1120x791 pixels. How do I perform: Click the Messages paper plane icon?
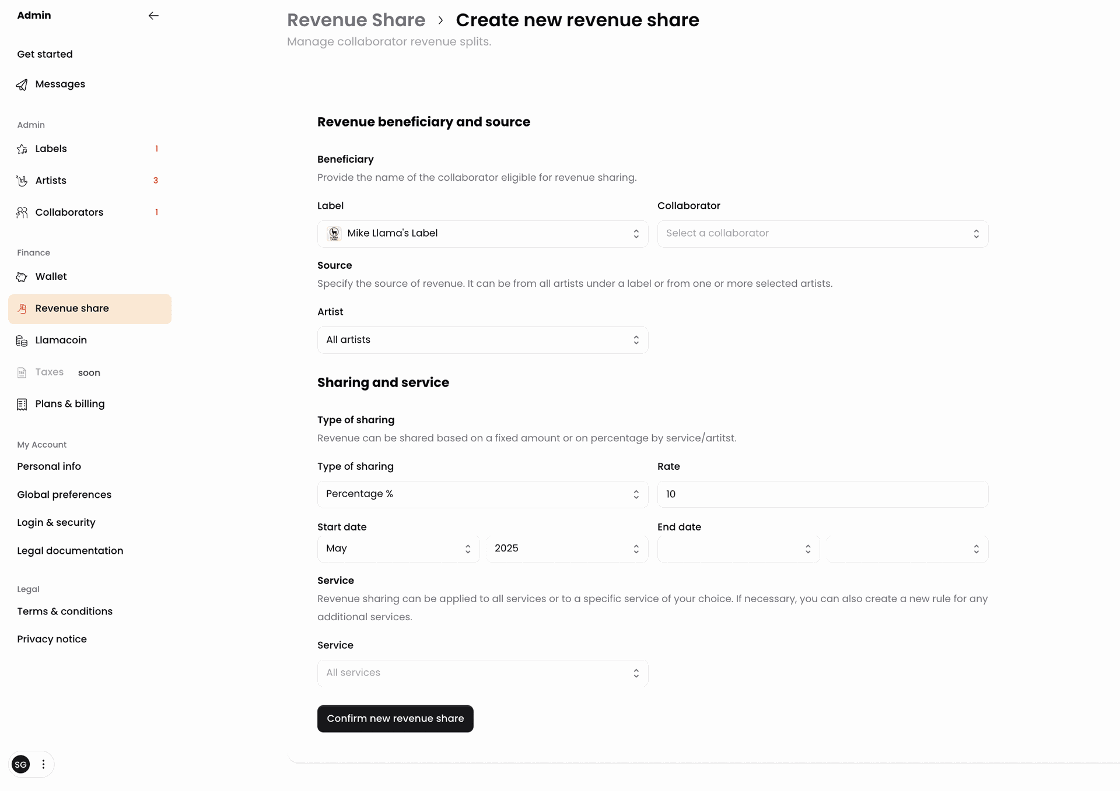[22, 85]
